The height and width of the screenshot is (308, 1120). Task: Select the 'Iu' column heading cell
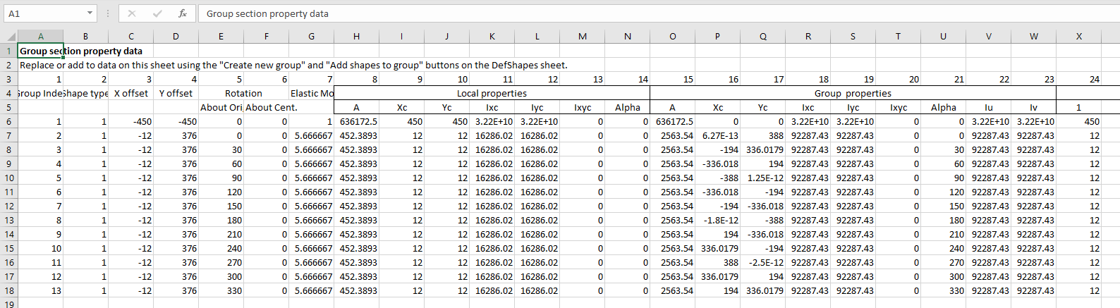[x=988, y=107]
